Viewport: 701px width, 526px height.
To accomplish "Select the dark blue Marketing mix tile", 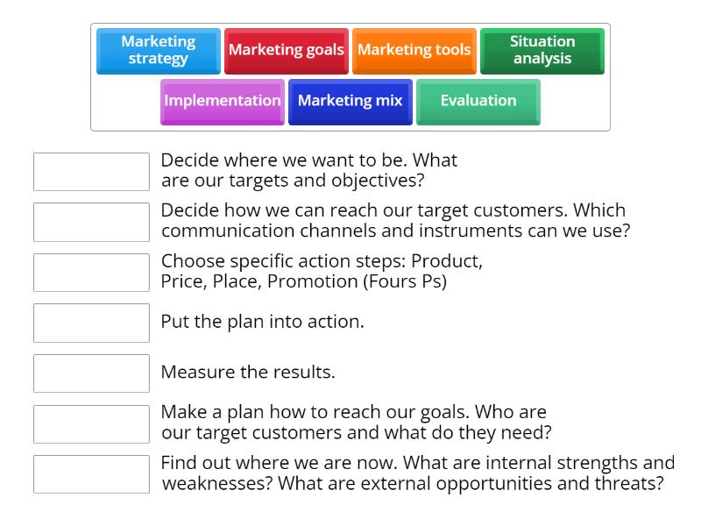I will pos(350,101).
